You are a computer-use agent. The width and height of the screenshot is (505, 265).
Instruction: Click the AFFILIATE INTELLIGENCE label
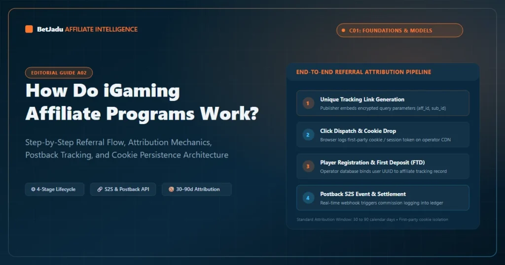point(101,29)
